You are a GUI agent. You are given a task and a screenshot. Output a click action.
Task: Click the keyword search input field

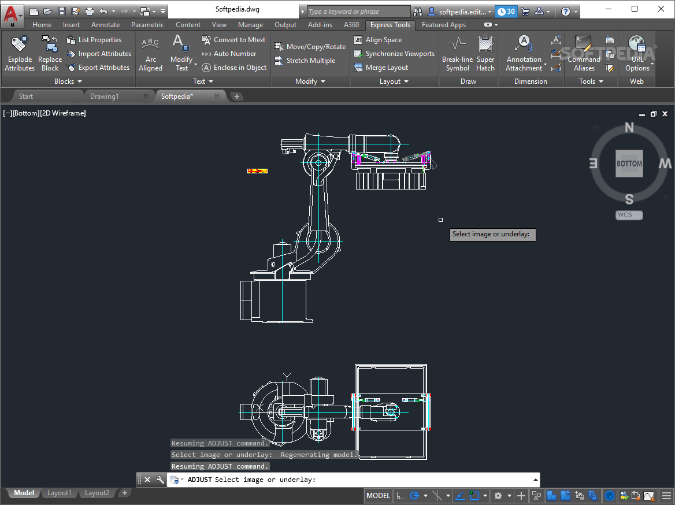(x=358, y=12)
